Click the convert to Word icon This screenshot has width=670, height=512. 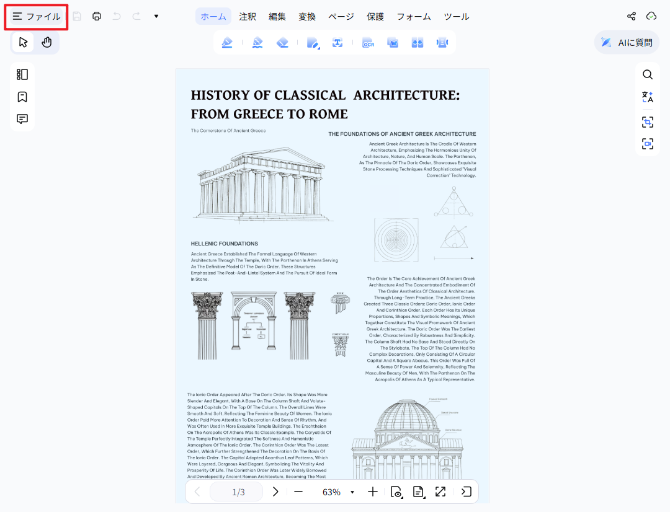[x=393, y=42]
